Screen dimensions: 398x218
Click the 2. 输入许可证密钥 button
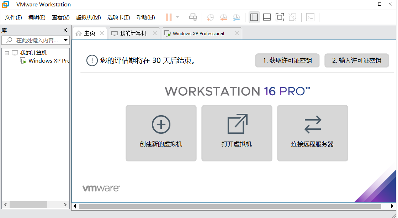click(357, 60)
